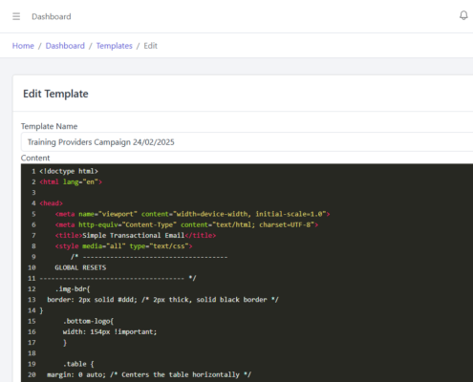Click the margin 0 auto line
The image size is (473, 382).
(149, 374)
